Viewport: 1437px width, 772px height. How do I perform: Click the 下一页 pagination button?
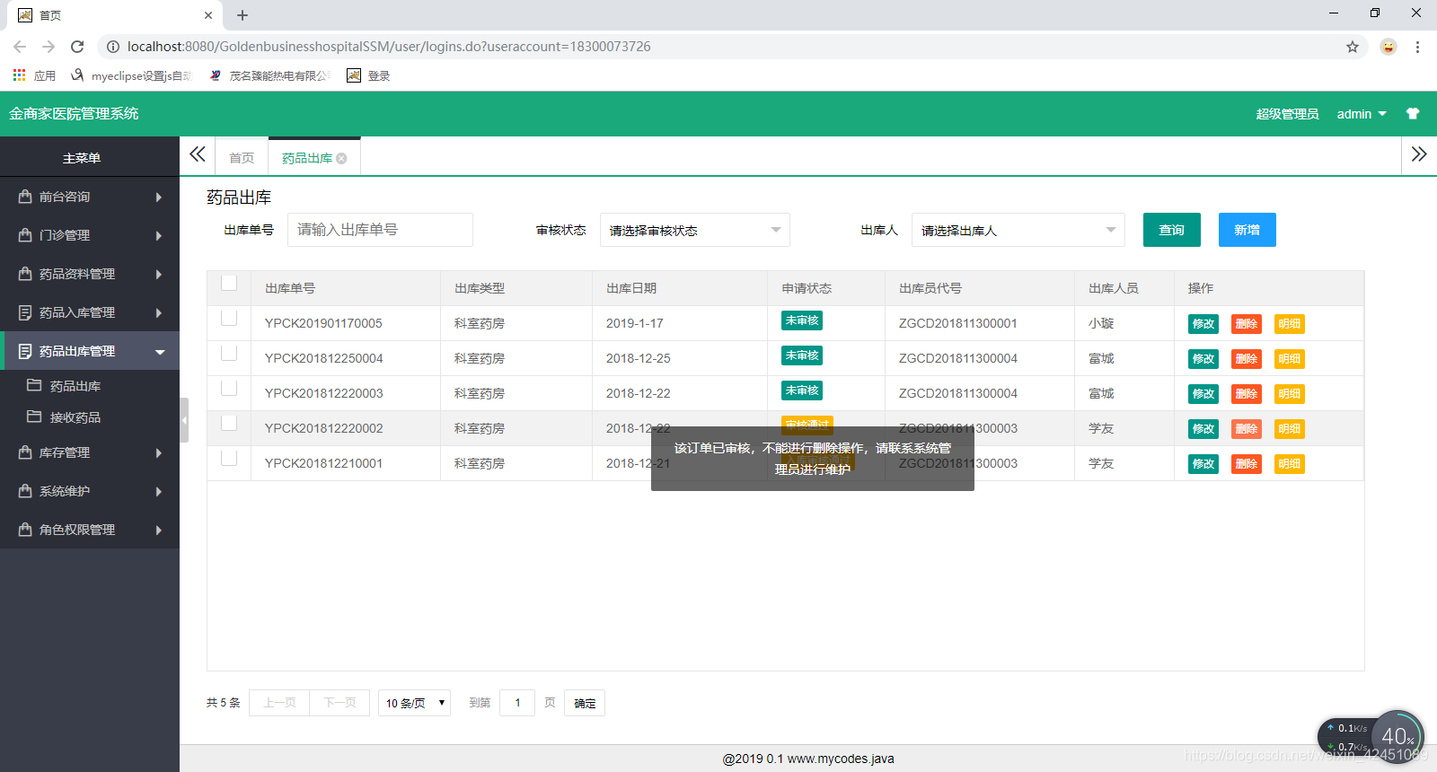click(339, 703)
